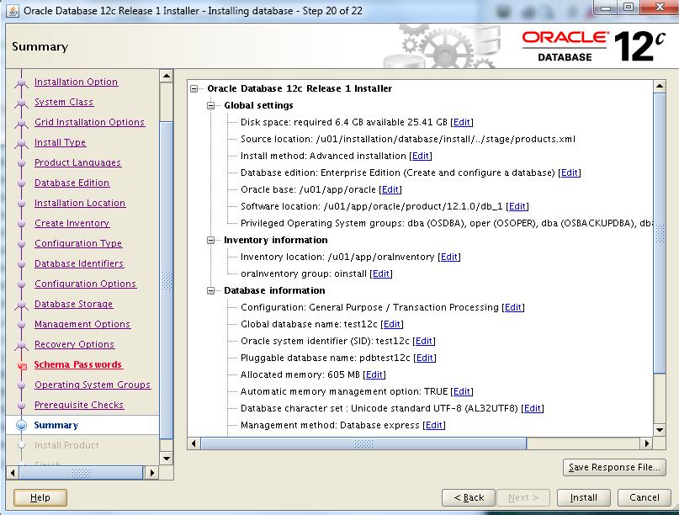Minimize the installer window

point(607,7)
